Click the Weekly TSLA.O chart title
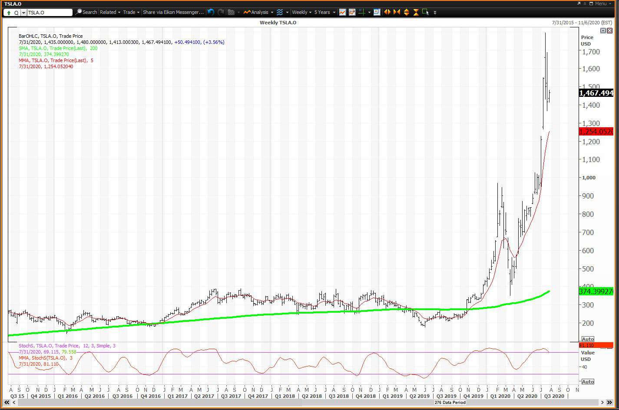Image resolution: width=619 pixels, height=410 pixels. coord(278,23)
